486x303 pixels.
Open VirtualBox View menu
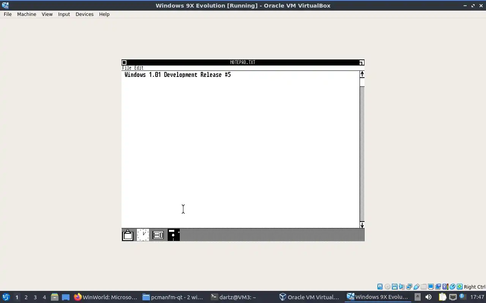pos(47,14)
